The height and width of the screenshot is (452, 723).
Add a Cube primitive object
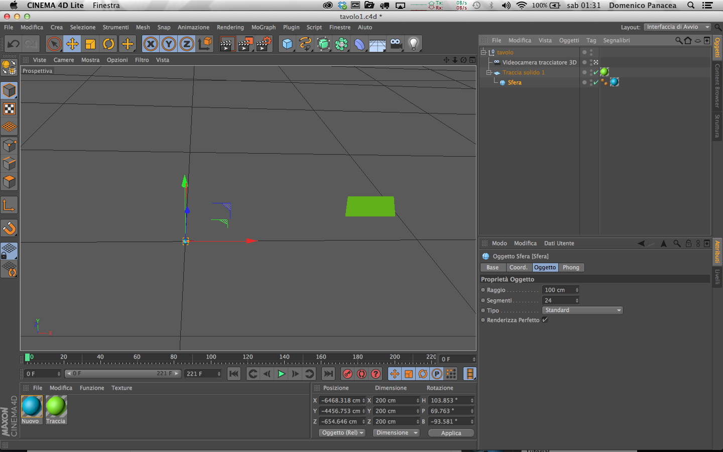(287, 44)
